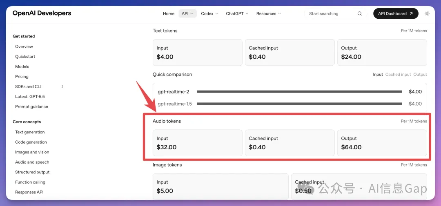This screenshot has height=206, width=441.
Task: Click Image tokens Input $5.00 card
Action: pyautogui.click(x=220, y=186)
